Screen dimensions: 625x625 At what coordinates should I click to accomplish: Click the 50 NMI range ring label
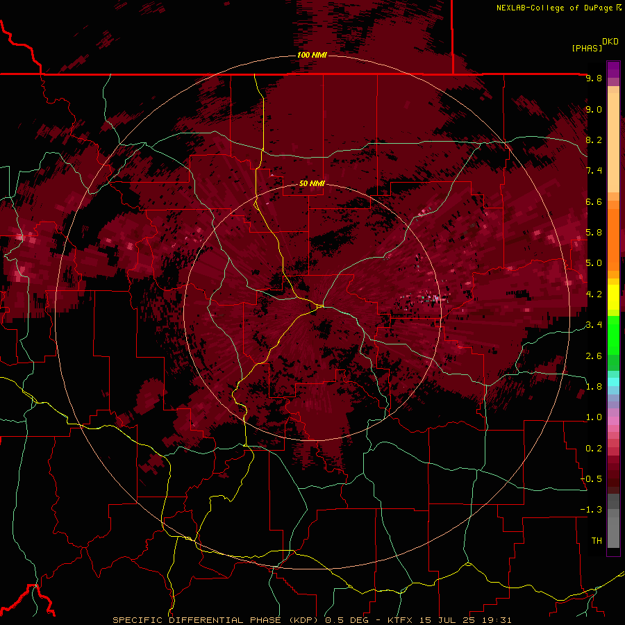312,184
